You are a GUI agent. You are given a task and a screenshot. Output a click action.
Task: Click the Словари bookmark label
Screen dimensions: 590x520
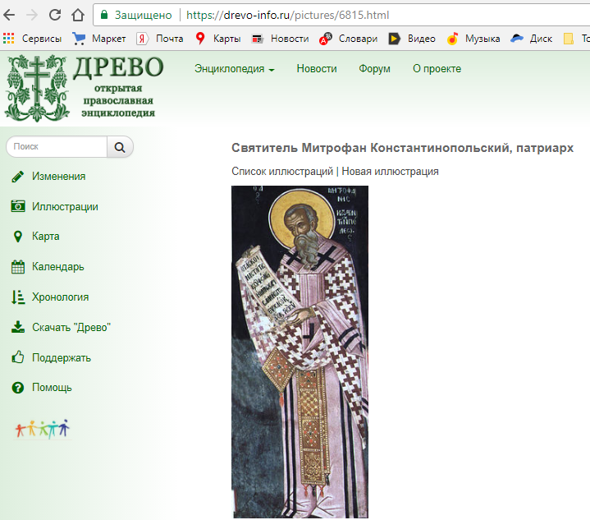(x=358, y=39)
